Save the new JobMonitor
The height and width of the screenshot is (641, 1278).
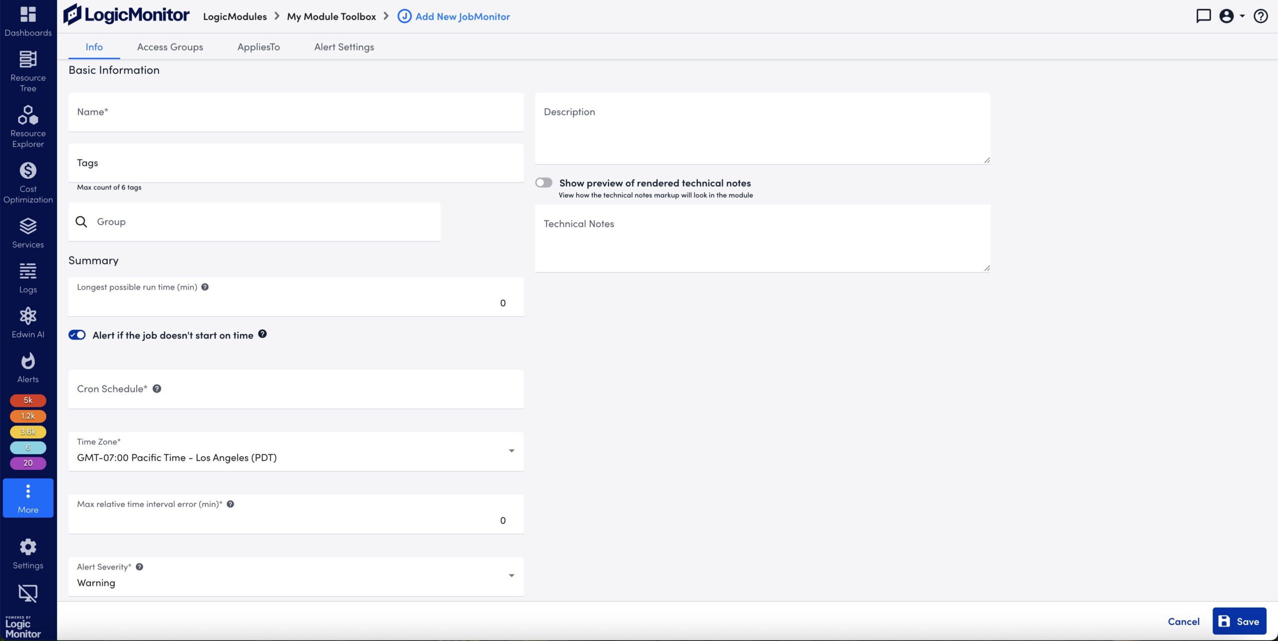tap(1239, 621)
